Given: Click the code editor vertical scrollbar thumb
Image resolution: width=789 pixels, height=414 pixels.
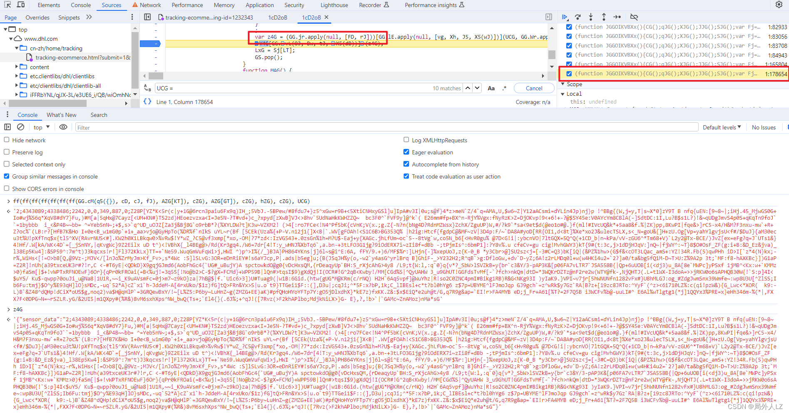Looking at the screenshot, I should tap(552, 55).
